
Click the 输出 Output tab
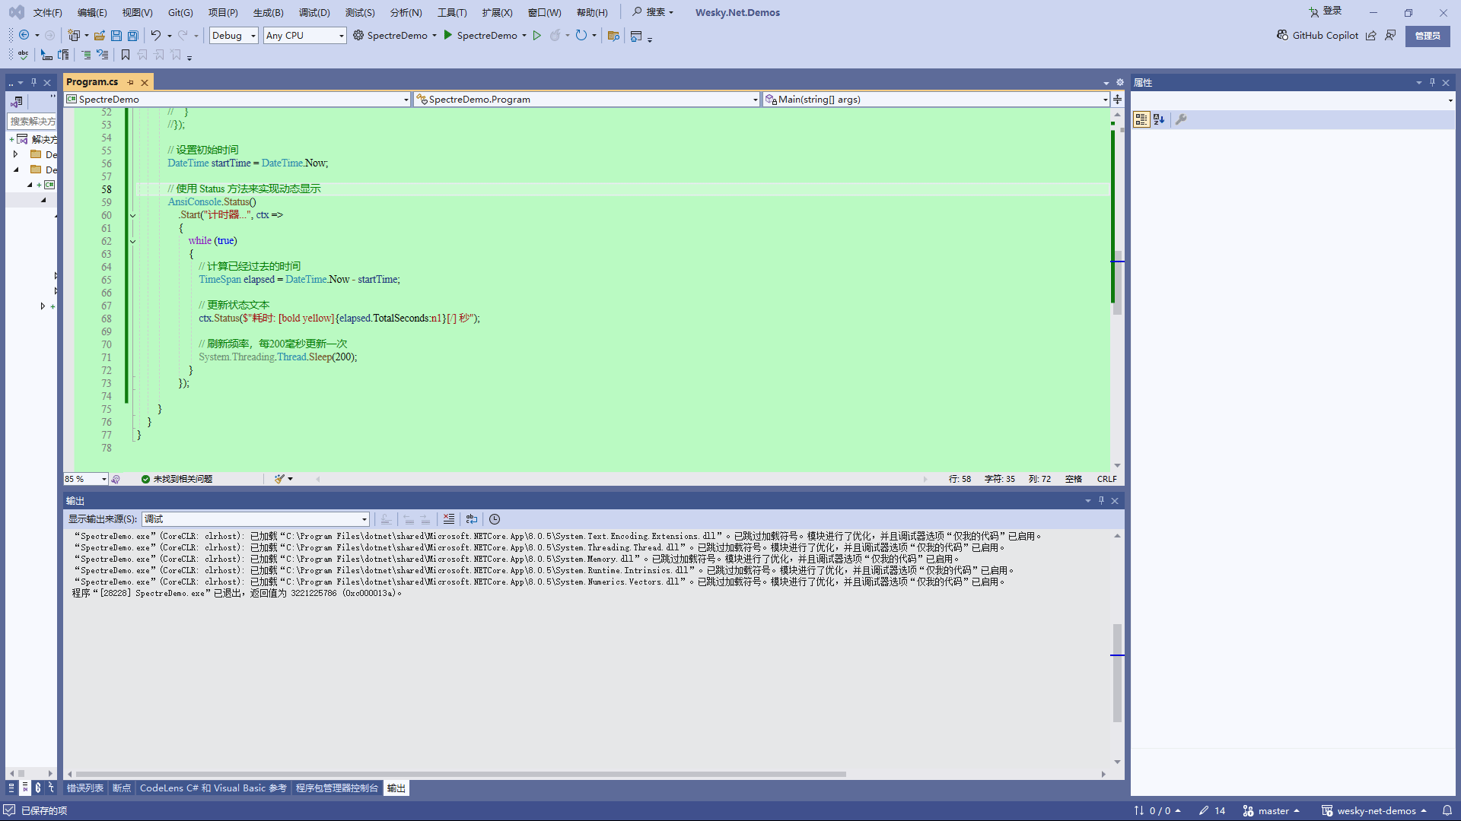tap(396, 788)
